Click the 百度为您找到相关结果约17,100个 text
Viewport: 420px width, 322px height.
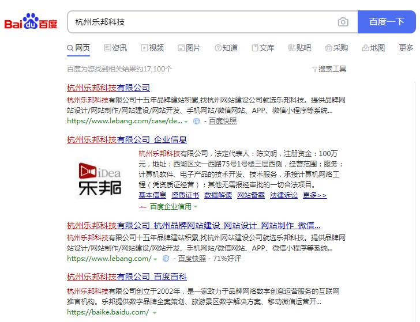(119, 69)
